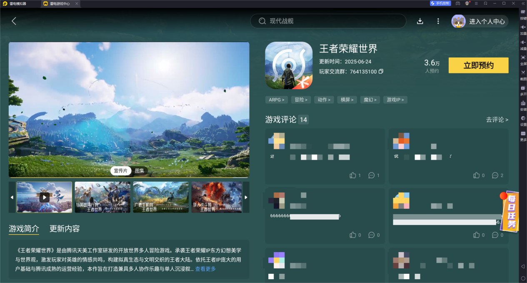This screenshot has width=527, height=283.
Task: Switch to the 游戏简介 tab
Action: coord(24,228)
